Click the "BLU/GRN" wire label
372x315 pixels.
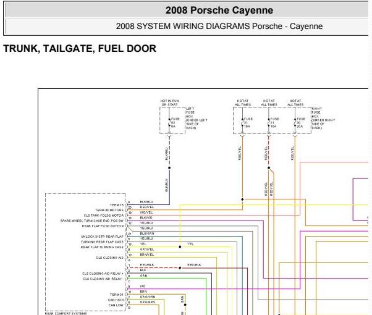[147, 233]
